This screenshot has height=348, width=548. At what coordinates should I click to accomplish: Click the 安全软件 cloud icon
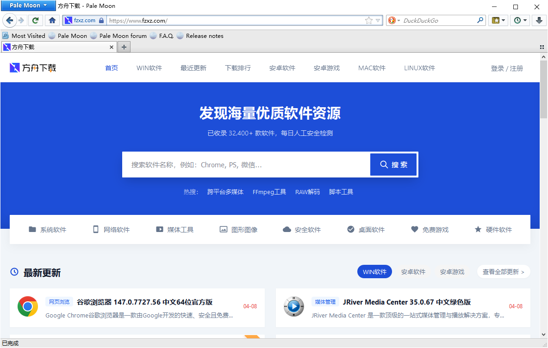coord(287,229)
